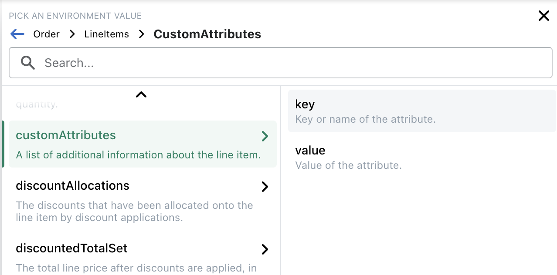
Task: Click the blue back arrow
Action: (x=17, y=34)
